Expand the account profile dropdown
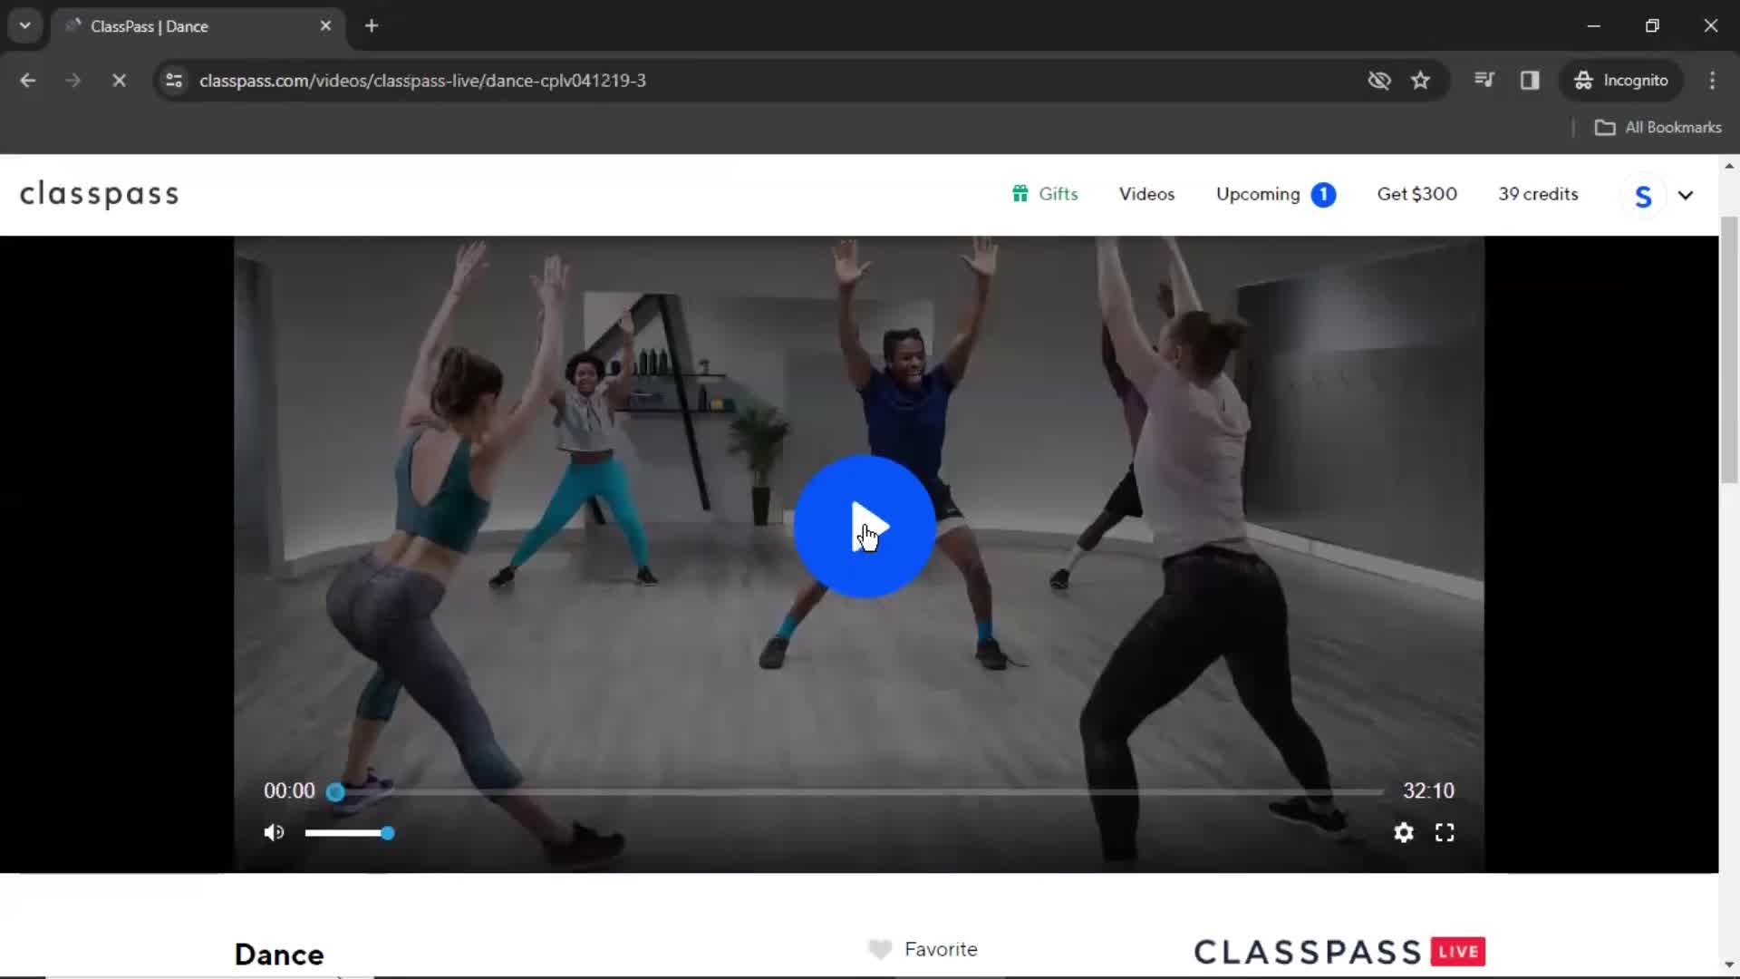 point(1685,194)
